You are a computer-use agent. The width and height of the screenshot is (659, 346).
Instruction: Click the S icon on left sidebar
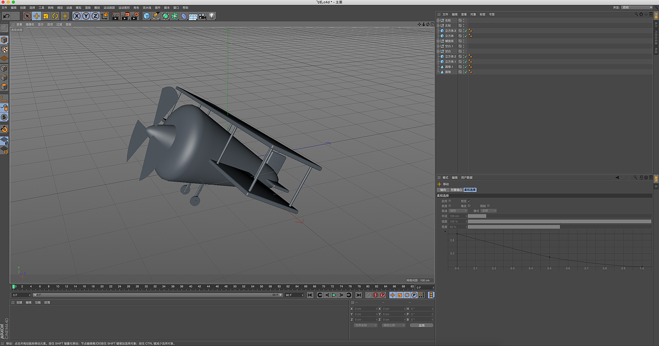(4, 117)
